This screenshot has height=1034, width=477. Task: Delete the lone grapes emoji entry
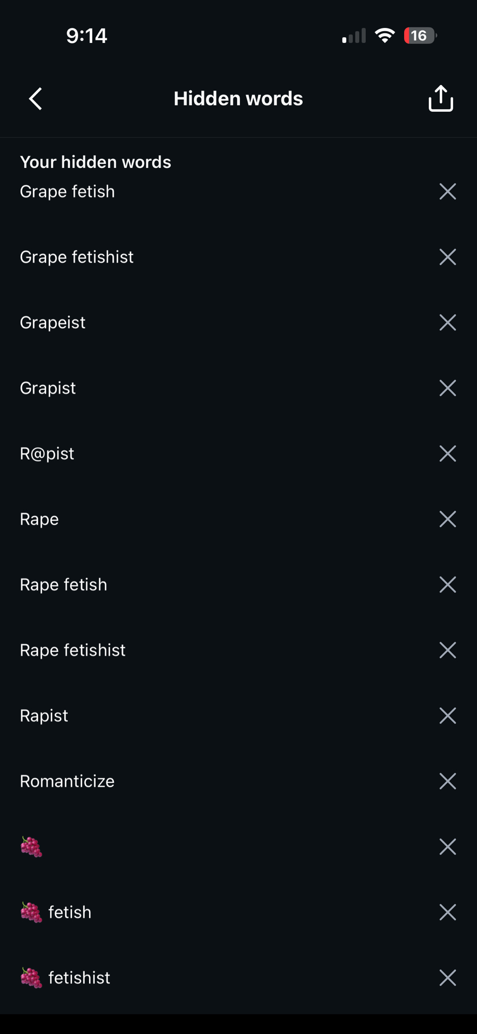click(x=448, y=847)
